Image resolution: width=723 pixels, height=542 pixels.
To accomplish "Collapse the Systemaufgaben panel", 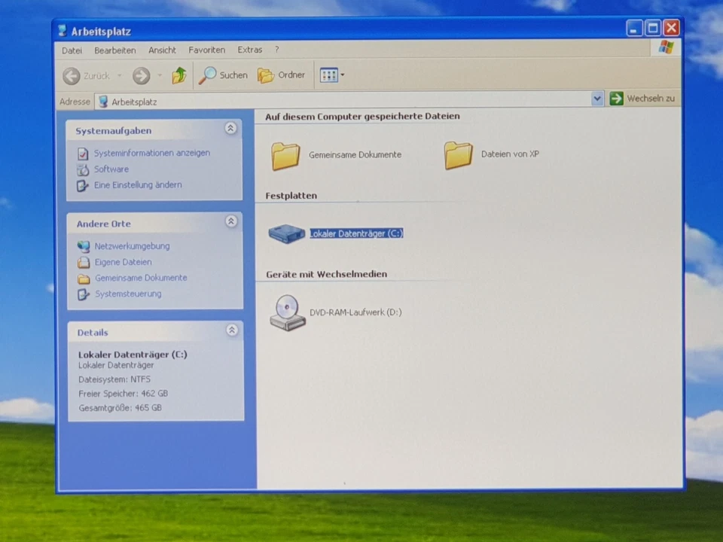I will tap(230, 128).
